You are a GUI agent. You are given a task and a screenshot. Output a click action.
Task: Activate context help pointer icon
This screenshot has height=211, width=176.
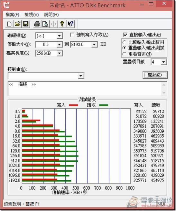(x=70, y=24)
